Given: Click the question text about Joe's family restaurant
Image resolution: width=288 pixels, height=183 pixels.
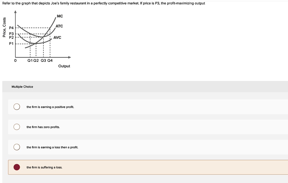Looking at the screenshot, I should click(103, 3).
